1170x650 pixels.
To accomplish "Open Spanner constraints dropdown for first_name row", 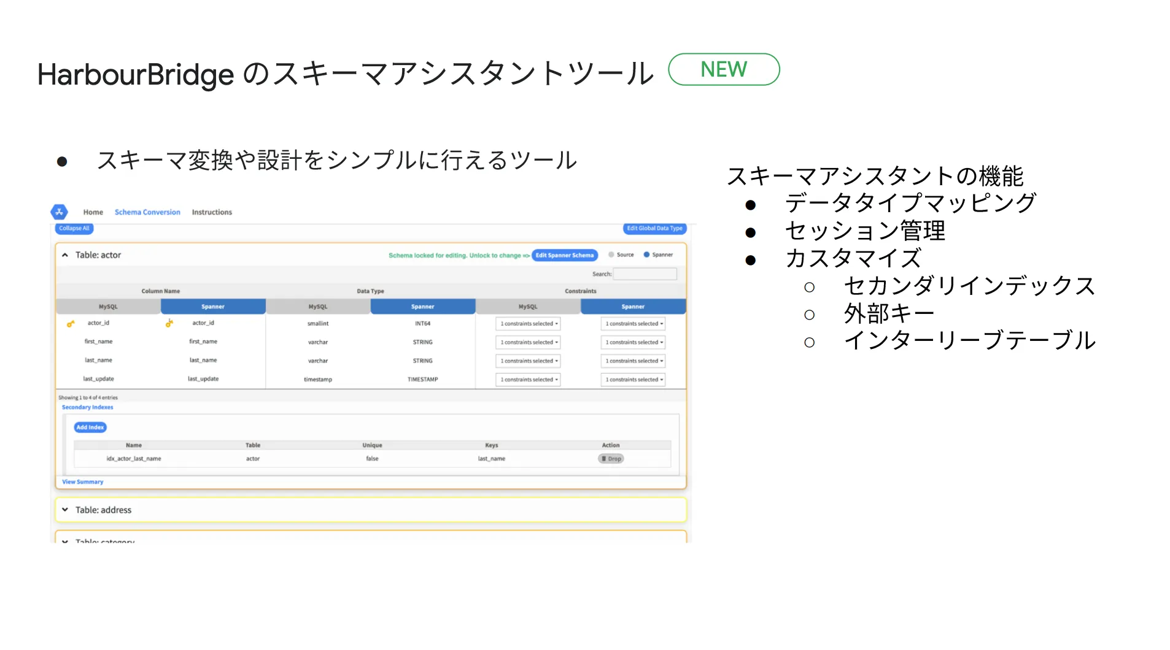I will pyautogui.click(x=633, y=342).
